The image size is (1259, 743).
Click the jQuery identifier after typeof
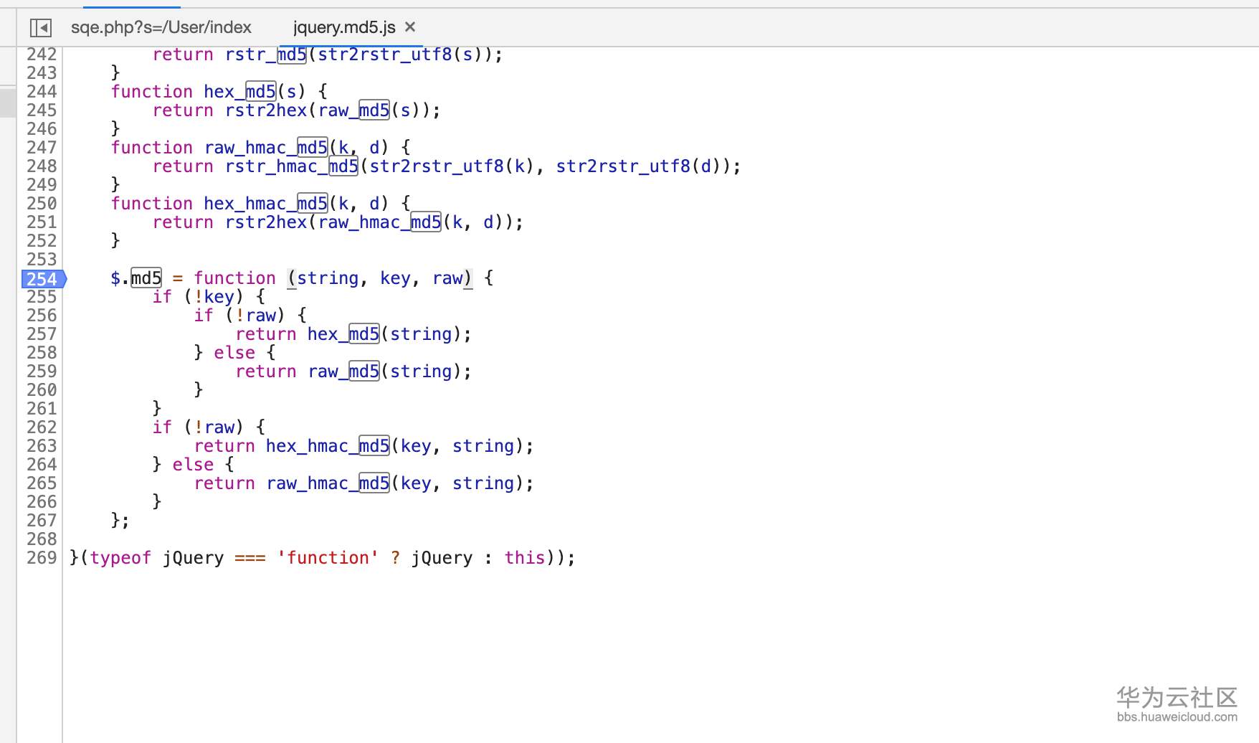pyautogui.click(x=193, y=558)
